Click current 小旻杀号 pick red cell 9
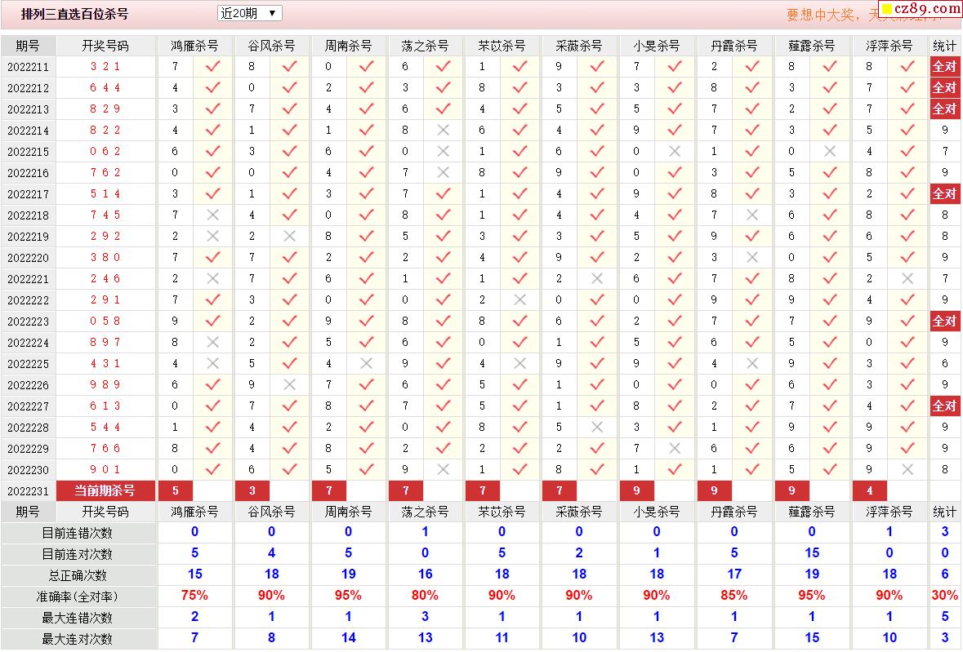 [636, 490]
